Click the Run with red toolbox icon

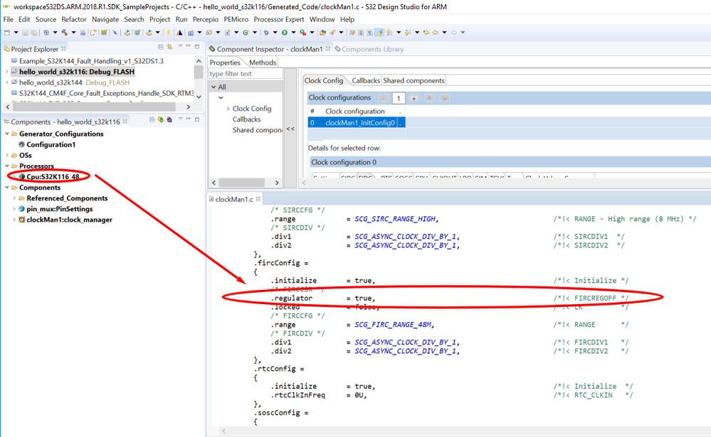click(302, 33)
